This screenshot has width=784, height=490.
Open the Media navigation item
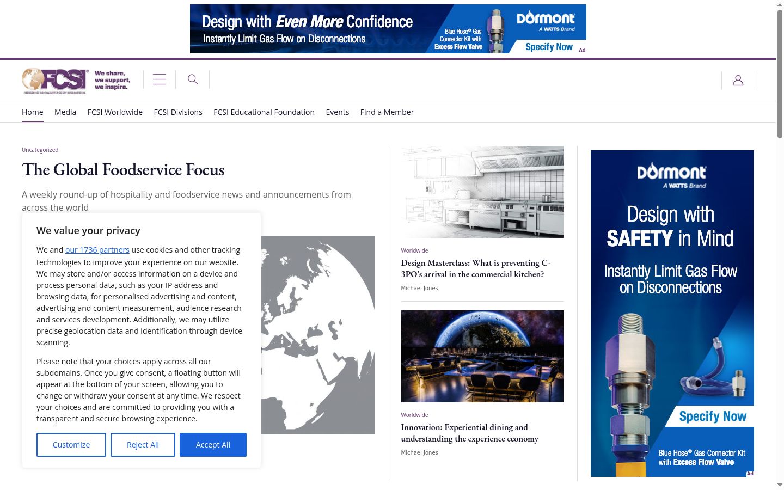pos(65,112)
